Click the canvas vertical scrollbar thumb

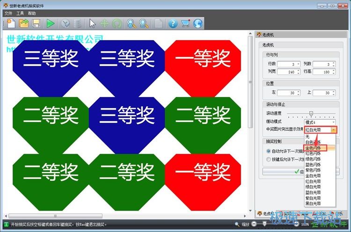[250, 82]
